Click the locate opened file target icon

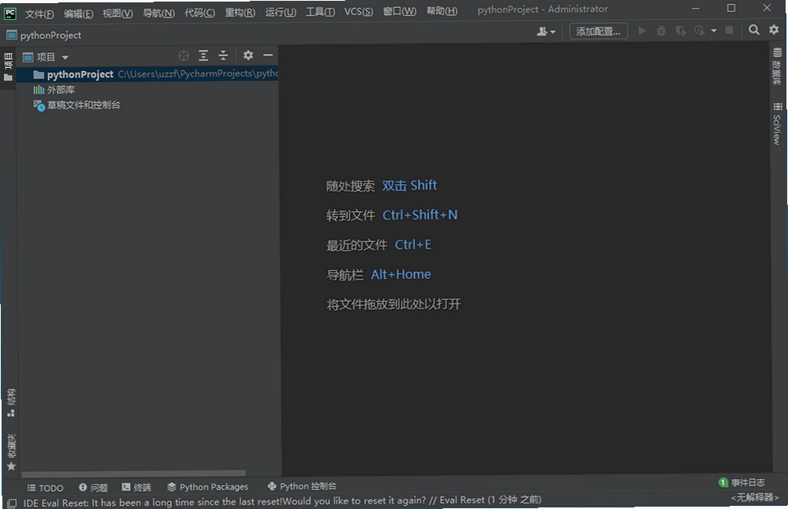(x=183, y=56)
